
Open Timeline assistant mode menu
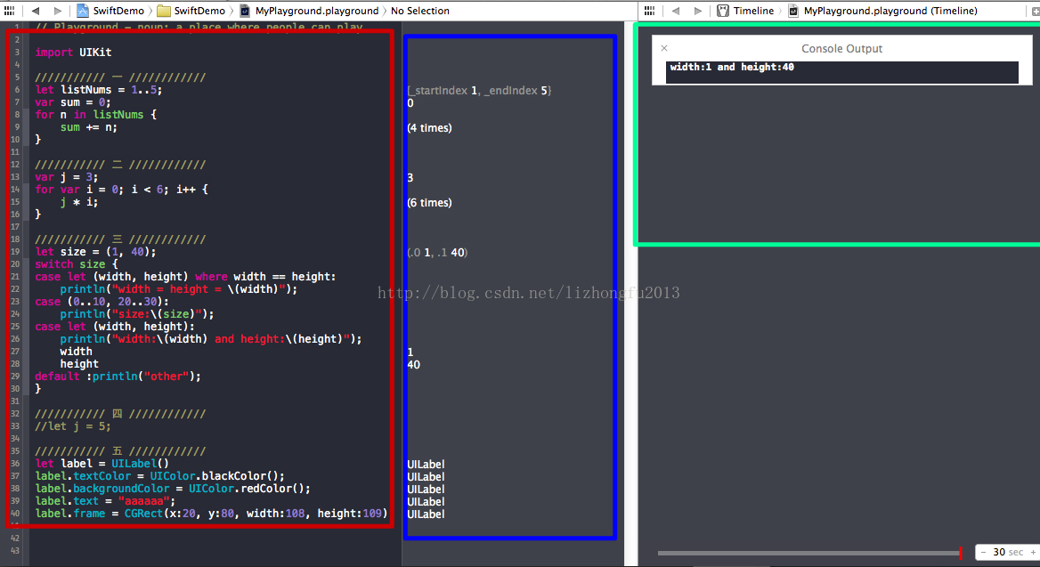[x=753, y=11]
